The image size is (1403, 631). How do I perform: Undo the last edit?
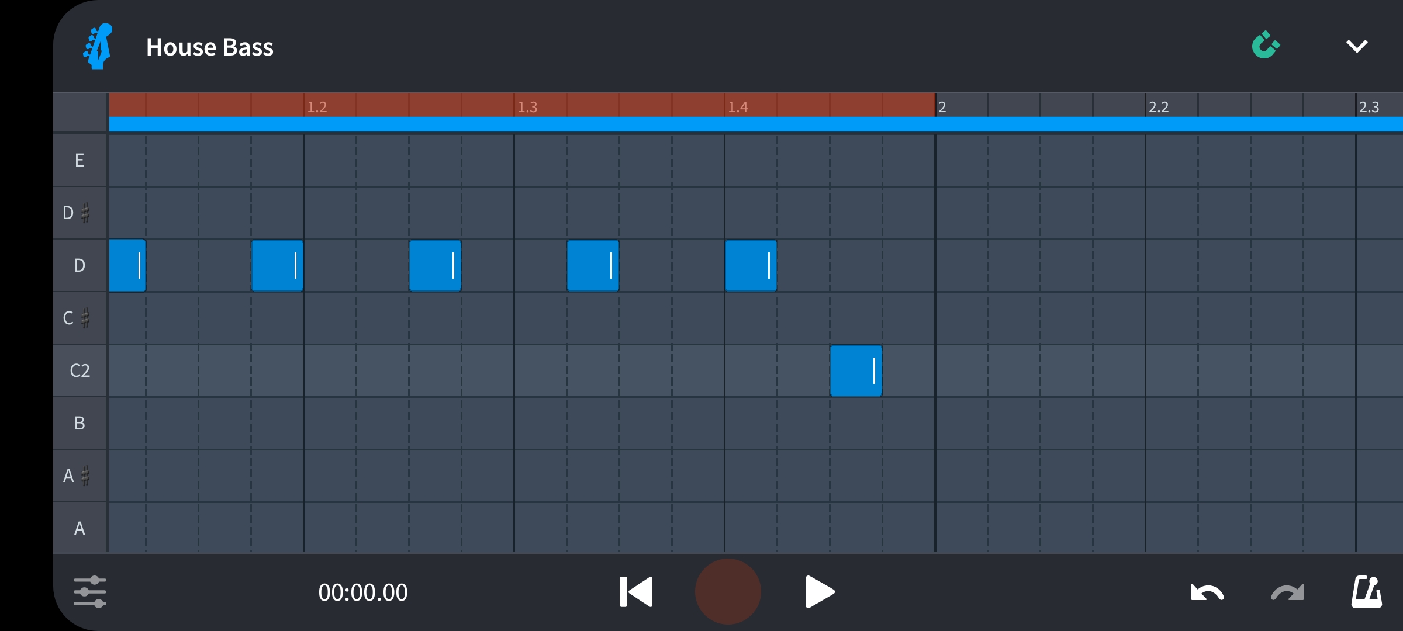1207,592
